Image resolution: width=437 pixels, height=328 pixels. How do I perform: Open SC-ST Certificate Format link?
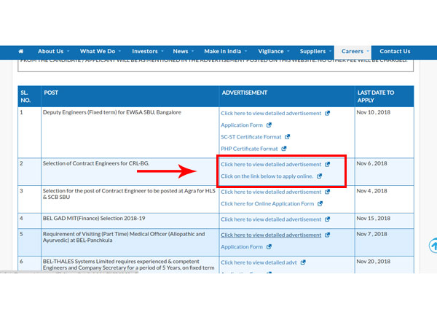pos(251,137)
